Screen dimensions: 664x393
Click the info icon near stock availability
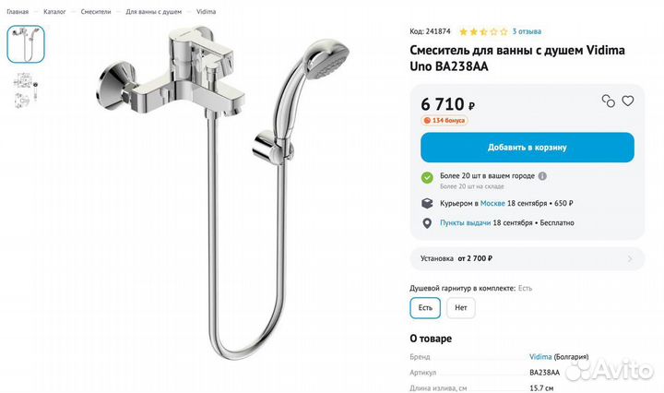pyautogui.click(x=542, y=176)
